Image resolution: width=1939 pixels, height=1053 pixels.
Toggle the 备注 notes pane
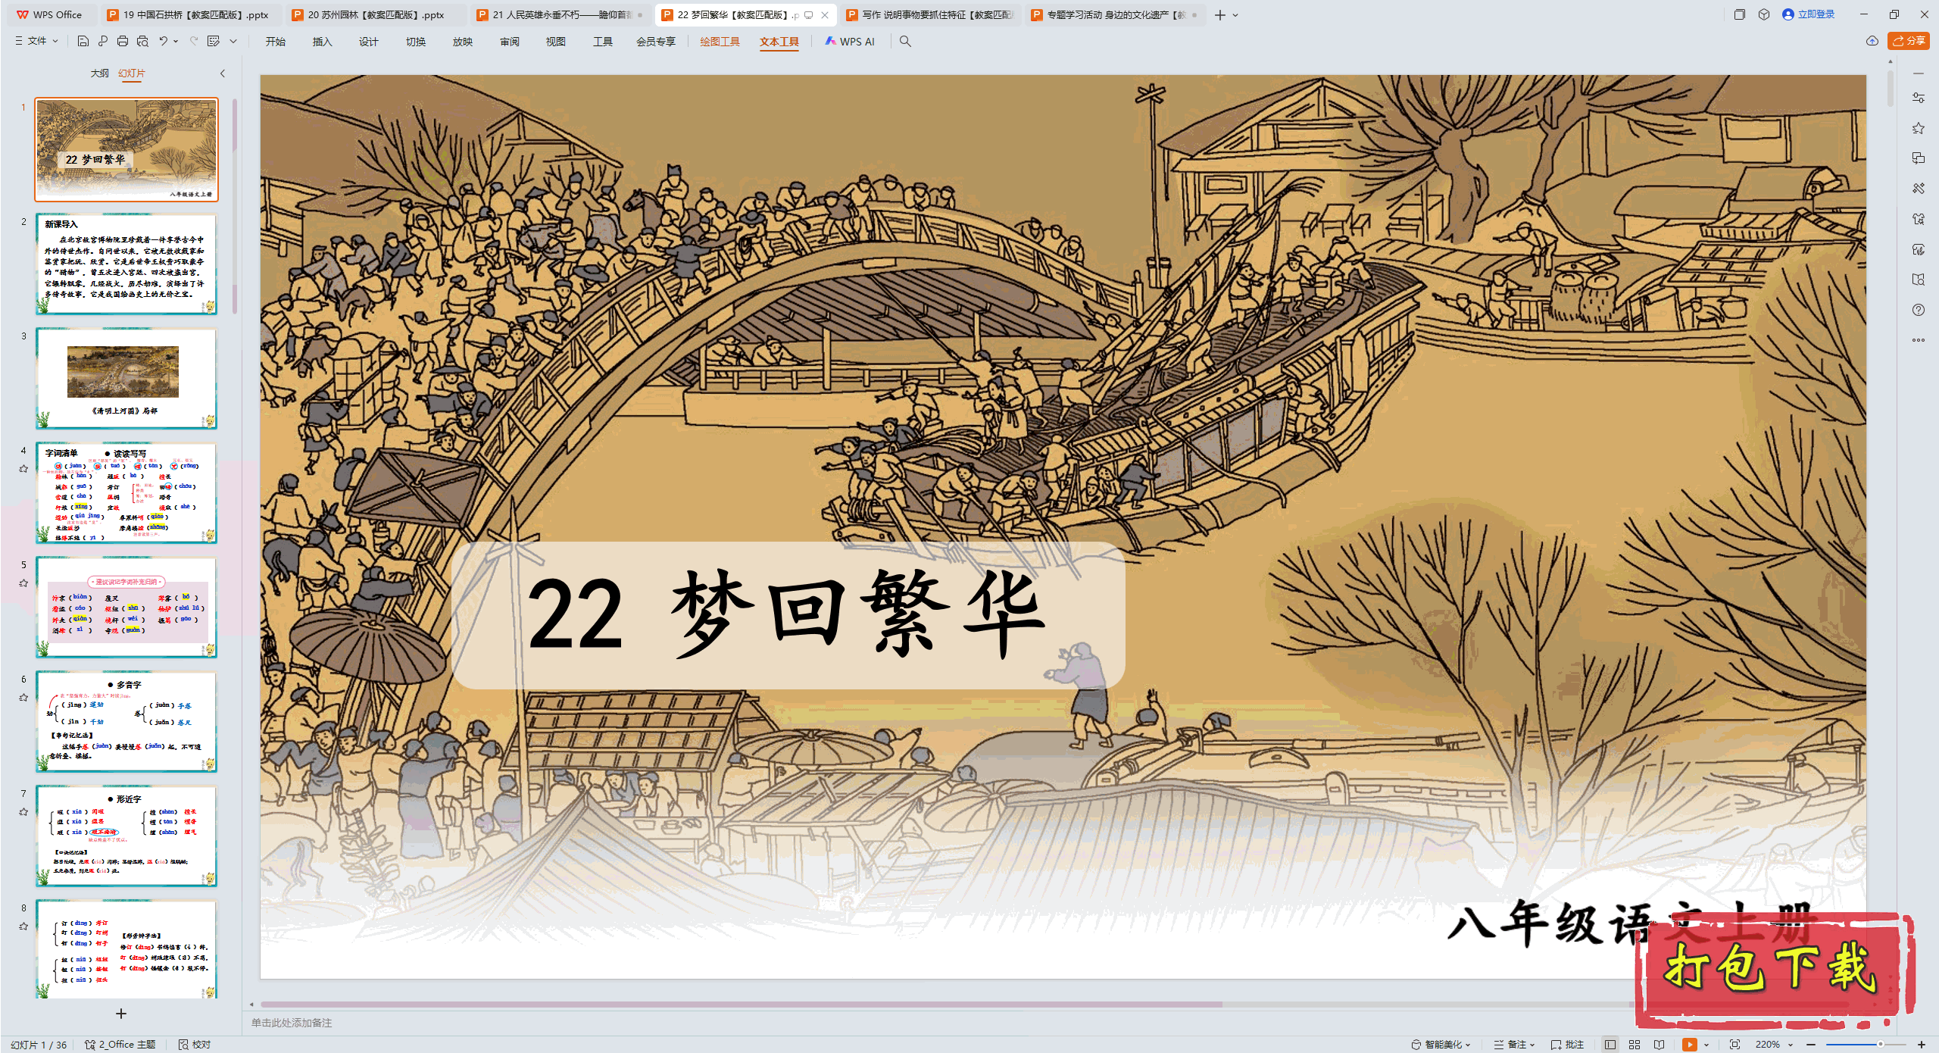(1513, 1045)
